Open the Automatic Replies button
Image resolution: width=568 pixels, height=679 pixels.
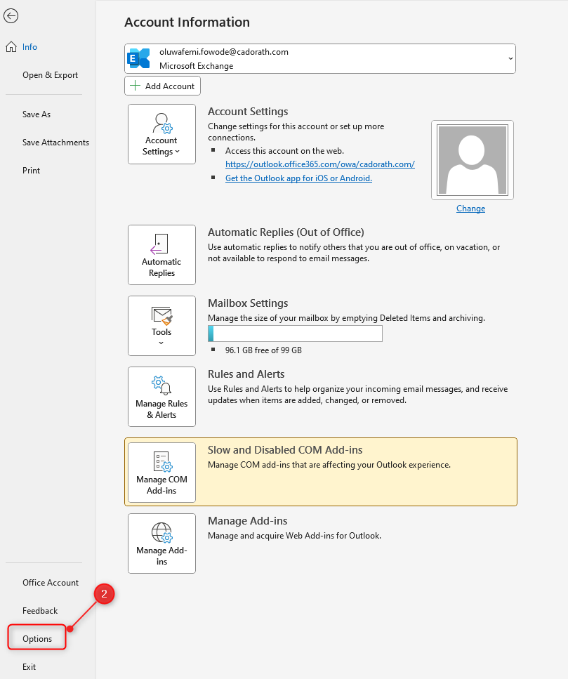pos(161,255)
